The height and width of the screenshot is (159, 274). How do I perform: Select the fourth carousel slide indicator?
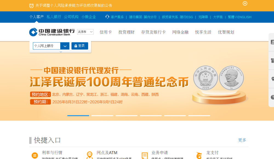(x=151, y=116)
